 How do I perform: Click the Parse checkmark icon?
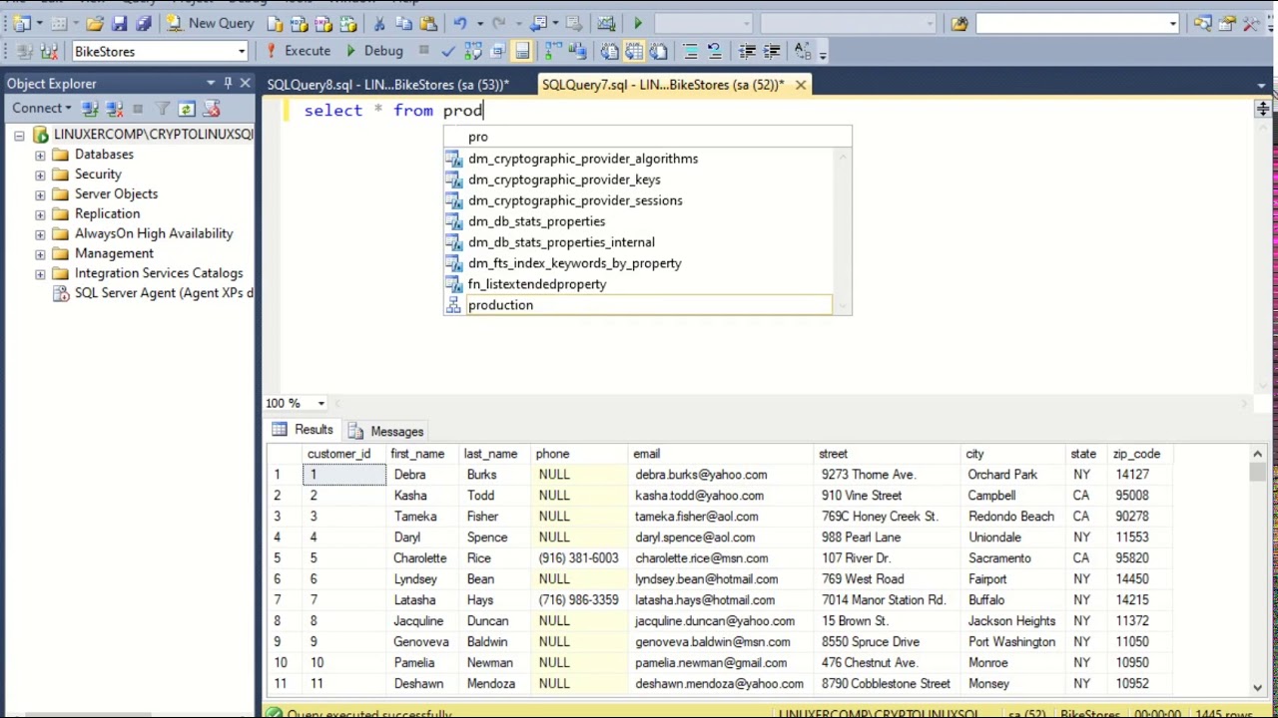tap(448, 51)
